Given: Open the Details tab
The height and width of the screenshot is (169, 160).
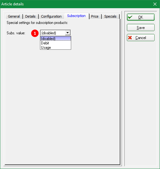Looking at the screenshot, I should tap(30, 16).
